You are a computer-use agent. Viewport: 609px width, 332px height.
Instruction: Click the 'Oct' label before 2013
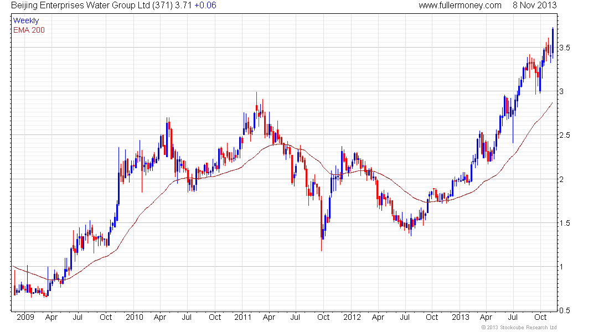pyautogui.click(x=432, y=317)
